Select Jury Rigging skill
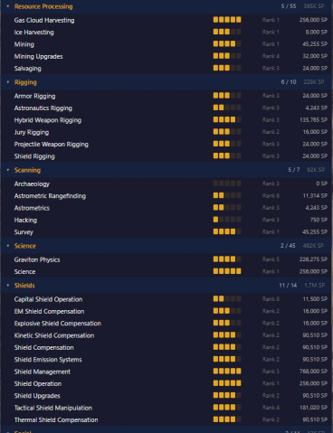 (166, 132)
